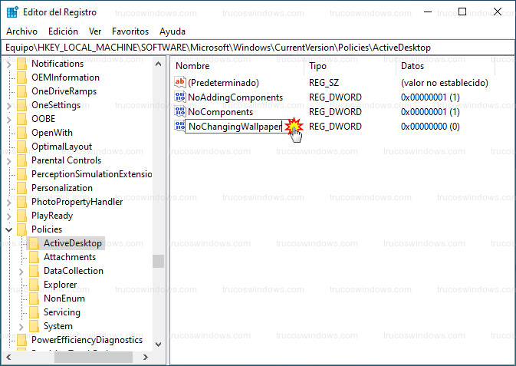Viewport: 516px width, 366px height.
Task: Click the OneDriveRamps folder icon
Action: [x=21, y=91]
